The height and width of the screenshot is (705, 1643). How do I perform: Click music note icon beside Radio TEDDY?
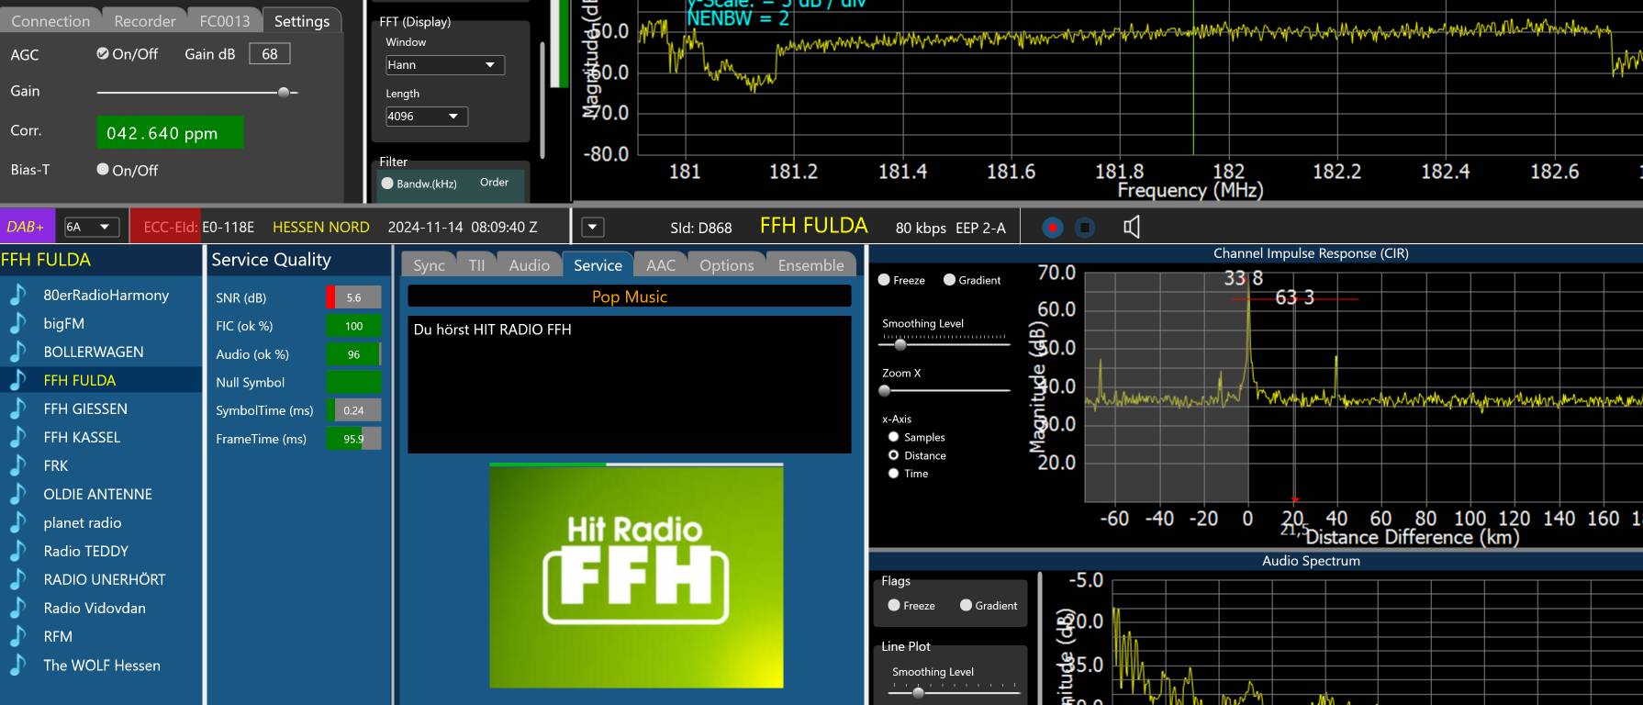(x=17, y=551)
